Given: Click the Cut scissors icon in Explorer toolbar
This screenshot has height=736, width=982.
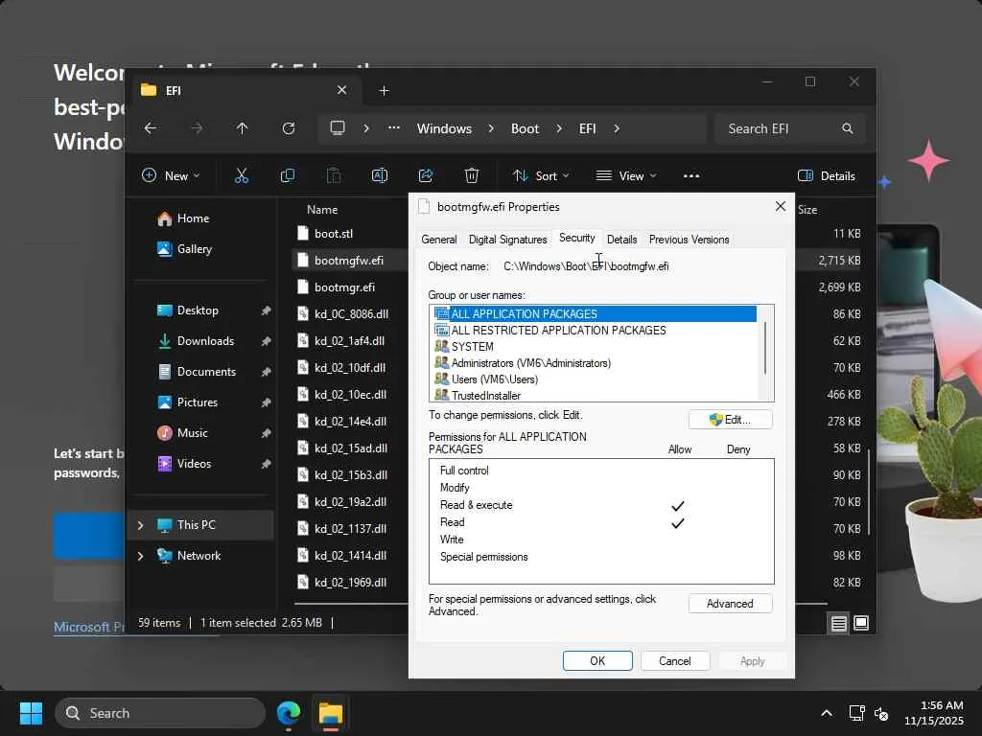Looking at the screenshot, I should [x=241, y=176].
